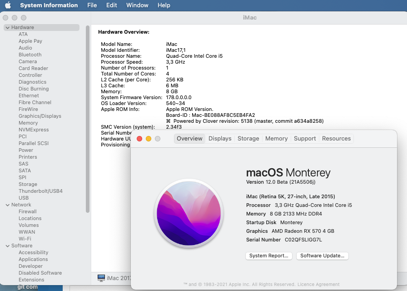Select Storage in the Hardware sidebar
407x291 pixels.
[x=28, y=184]
